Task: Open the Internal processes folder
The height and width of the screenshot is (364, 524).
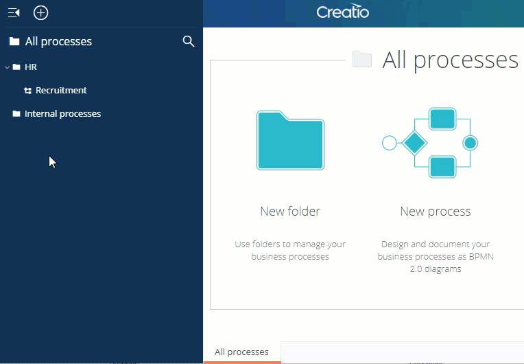Action: (63, 114)
